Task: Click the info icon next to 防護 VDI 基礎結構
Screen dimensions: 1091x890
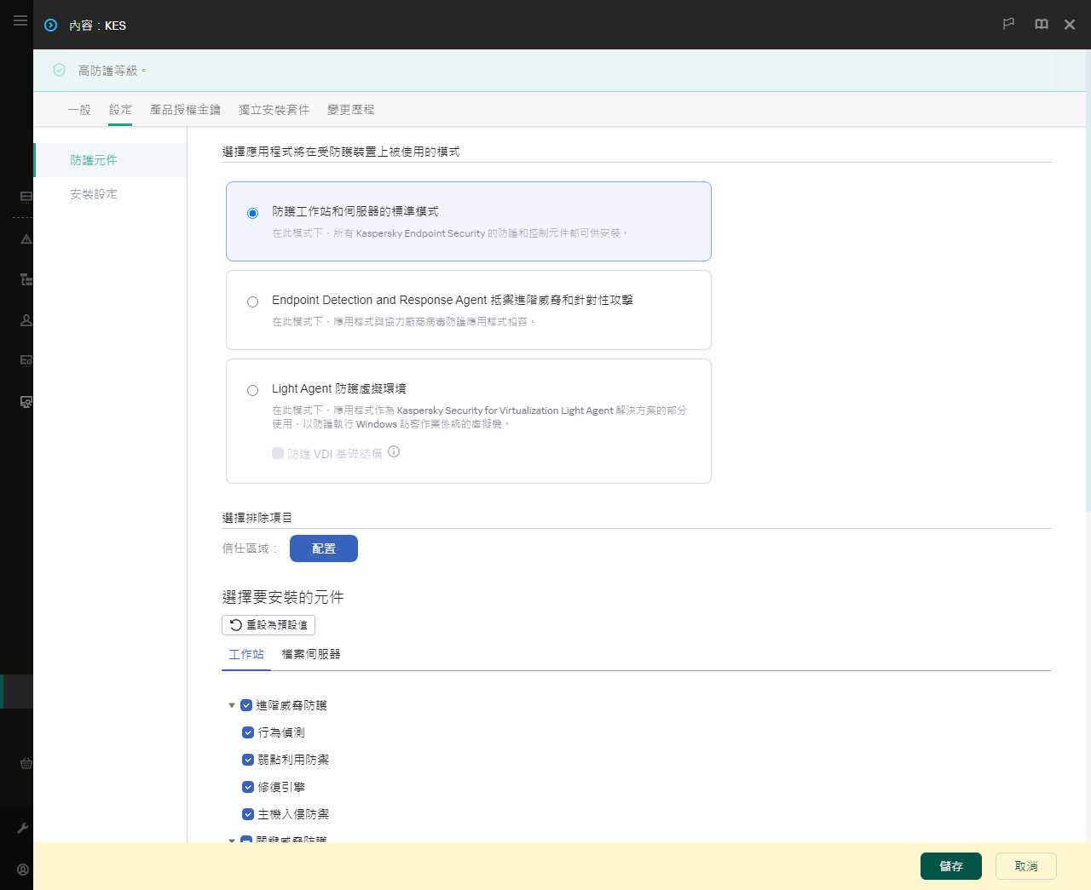Action: click(x=393, y=452)
